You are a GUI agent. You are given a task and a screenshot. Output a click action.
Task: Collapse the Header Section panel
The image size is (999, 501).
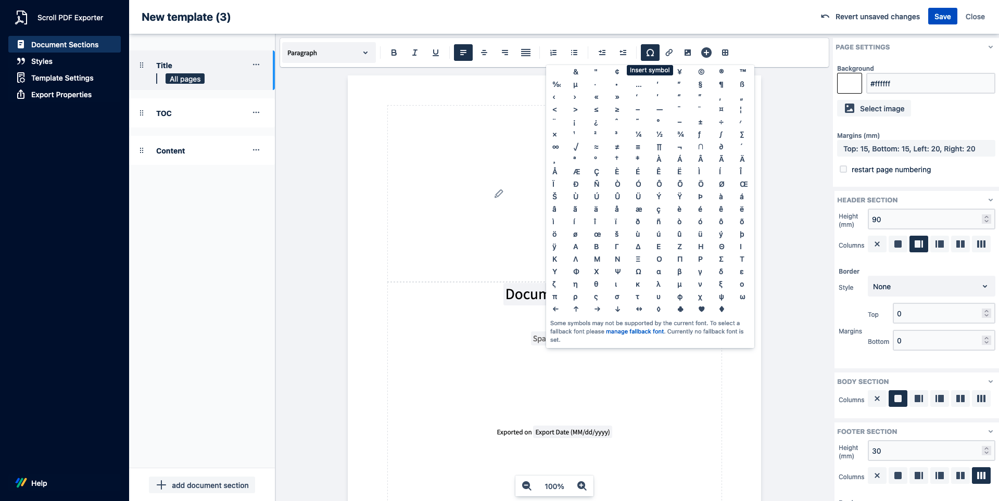(990, 200)
